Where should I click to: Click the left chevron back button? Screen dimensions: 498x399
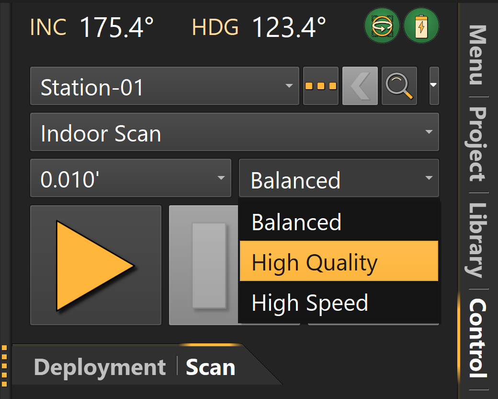click(x=360, y=86)
